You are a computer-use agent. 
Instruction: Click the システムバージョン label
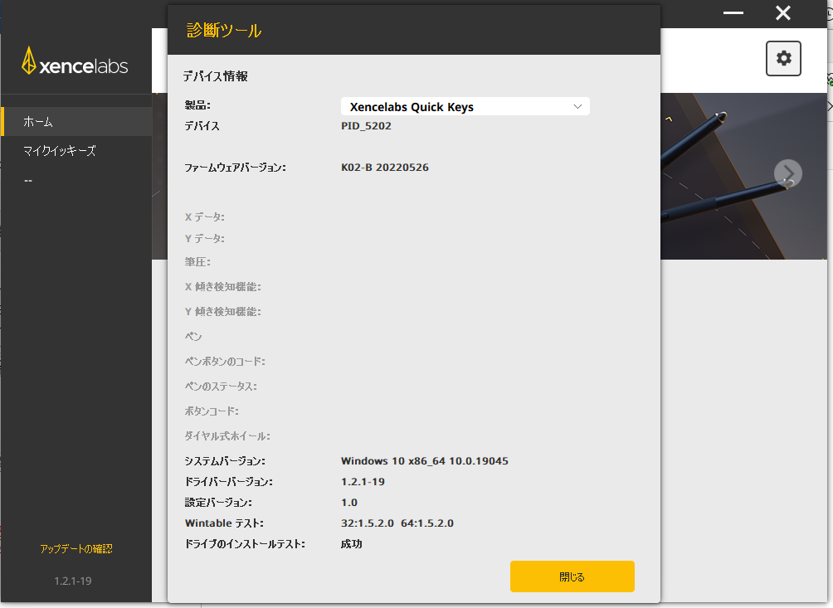[x=225, y=461]
